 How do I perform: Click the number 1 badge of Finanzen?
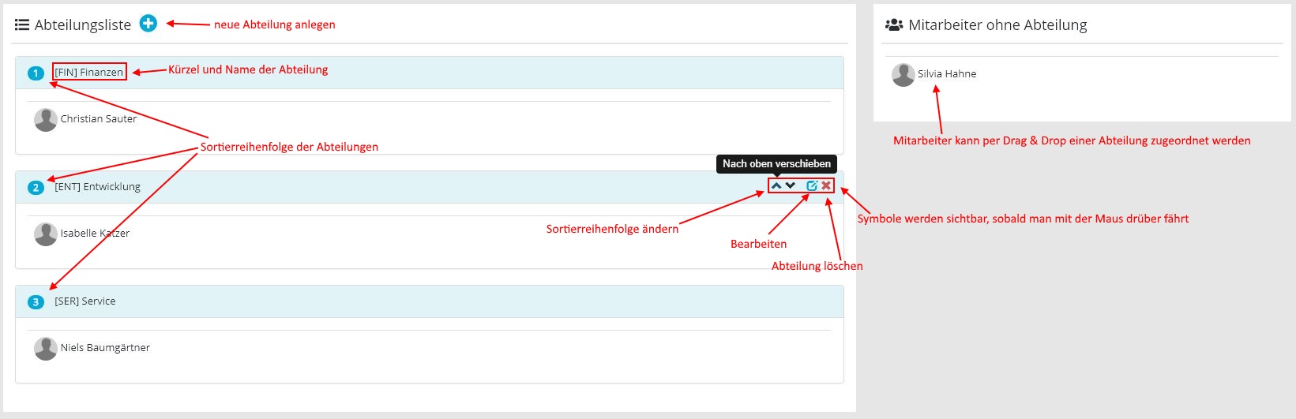point(36,73)
